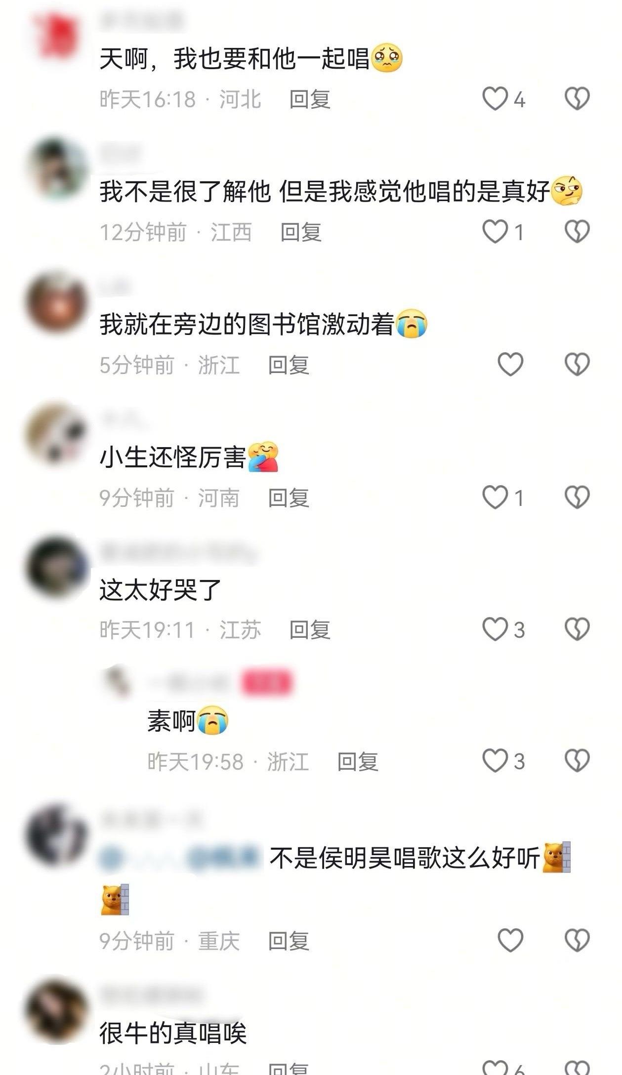Image resolution: width=622 pixels, height=1075 pixels.
Task: Like the 江西 comment about his singing
Action: pos(495,231)
